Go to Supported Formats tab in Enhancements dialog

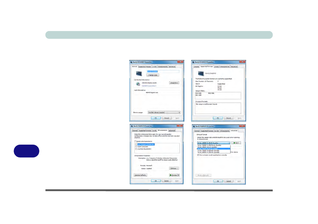(x=145, y=131)
